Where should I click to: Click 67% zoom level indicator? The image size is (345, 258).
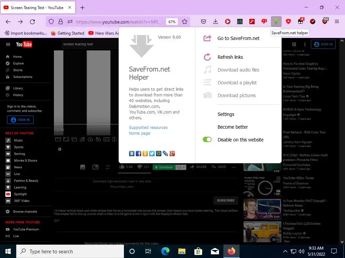[x=172, y=22]
